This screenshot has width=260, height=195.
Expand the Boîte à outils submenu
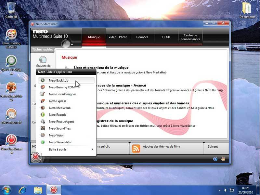pos(66,149)
